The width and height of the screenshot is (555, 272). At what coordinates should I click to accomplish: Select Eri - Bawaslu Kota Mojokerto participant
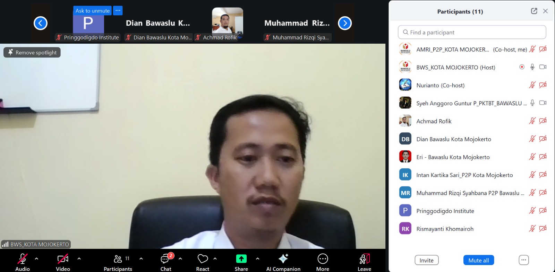(472, 157)
